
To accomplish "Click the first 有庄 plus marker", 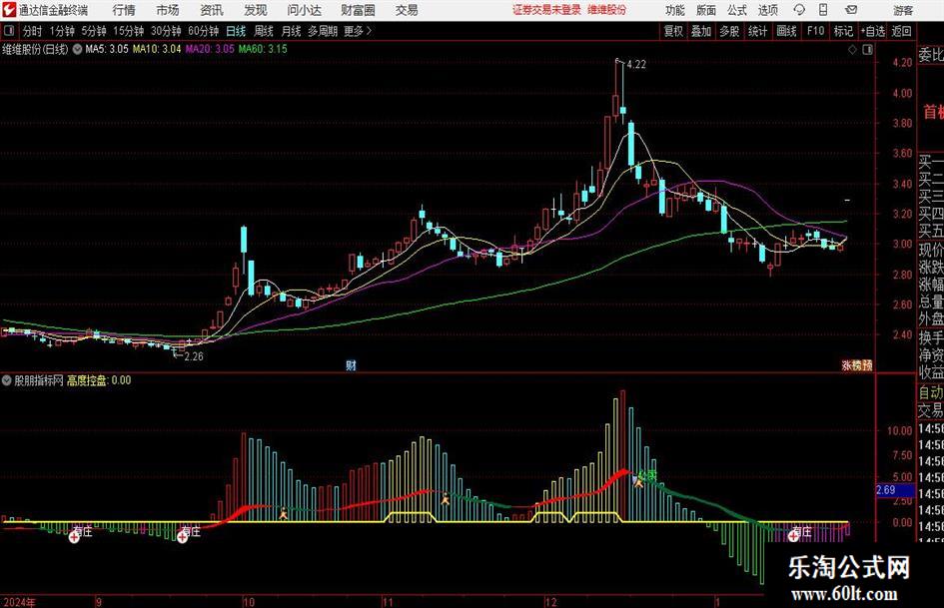I will (74, 537).
